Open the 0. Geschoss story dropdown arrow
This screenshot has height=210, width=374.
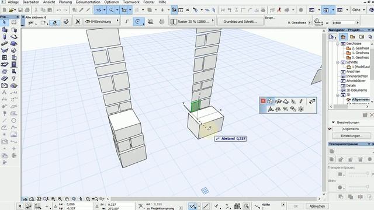coord(310,23)
